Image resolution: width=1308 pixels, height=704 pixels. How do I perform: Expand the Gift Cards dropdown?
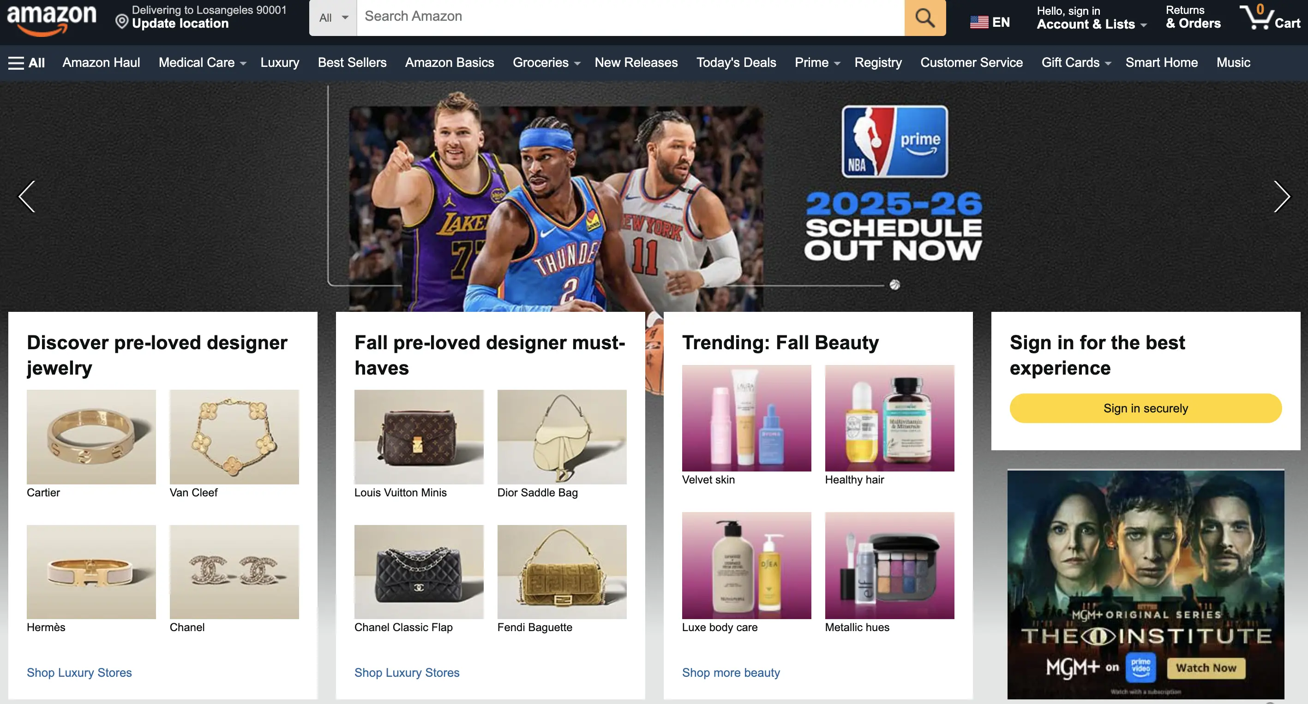point(1076,63)
